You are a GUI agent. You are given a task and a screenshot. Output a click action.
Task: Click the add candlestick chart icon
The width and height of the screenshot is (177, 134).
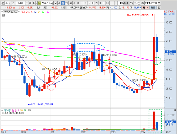tap(131, 3)
